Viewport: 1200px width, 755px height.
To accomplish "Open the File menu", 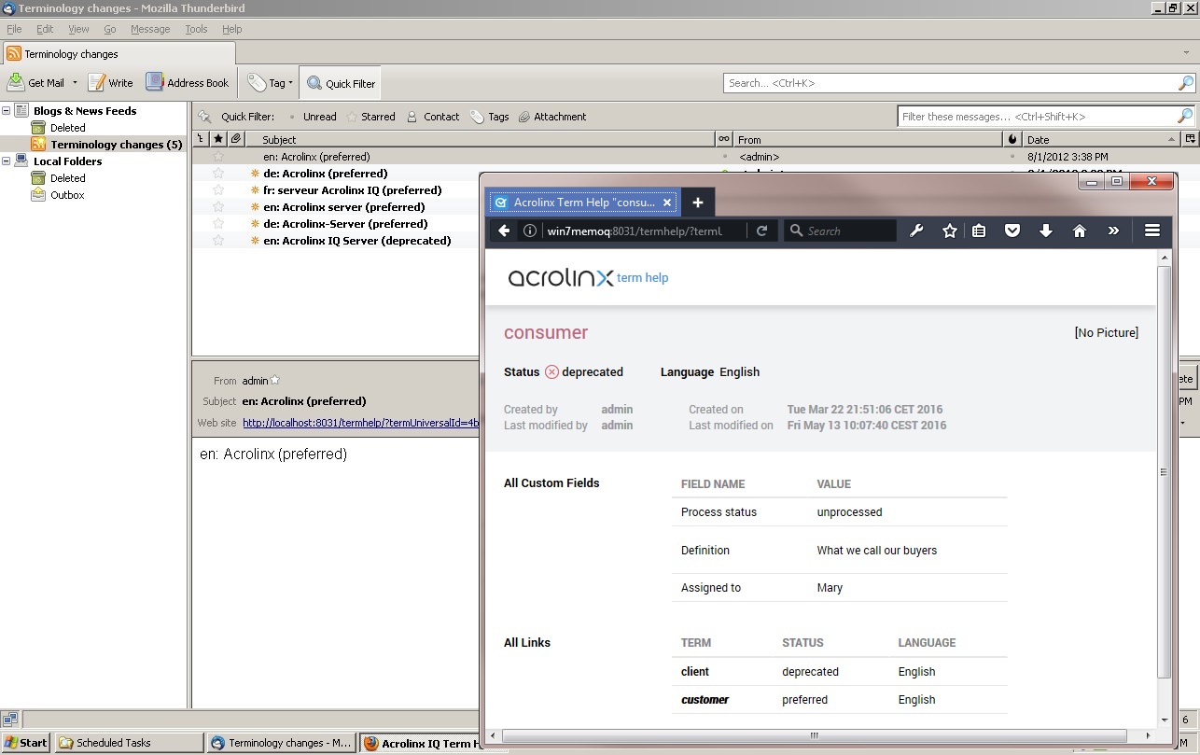I will click(x=14, y=29).
